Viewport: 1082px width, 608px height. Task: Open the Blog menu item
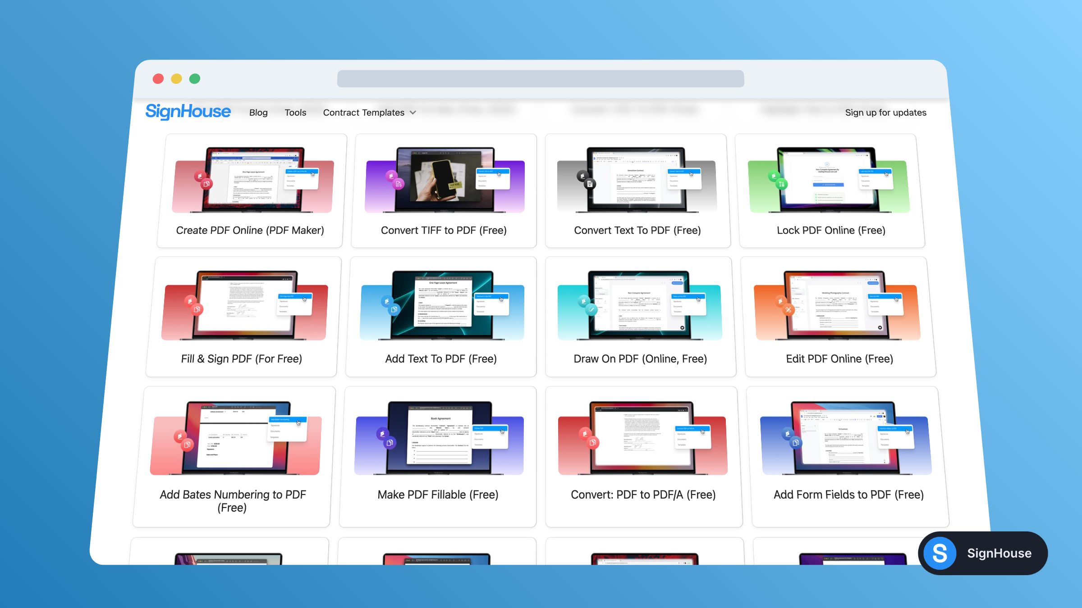tap(258, 113)
